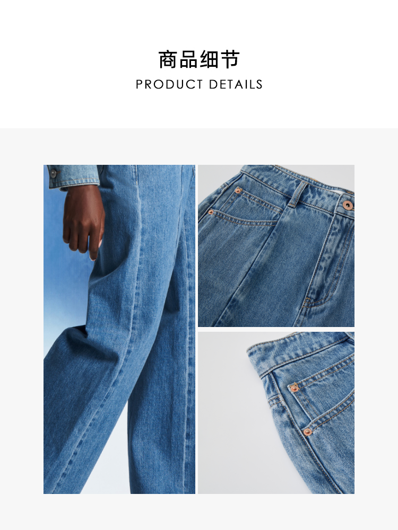Click the word PRODUCT in subtitle

[x=169, y=84]
